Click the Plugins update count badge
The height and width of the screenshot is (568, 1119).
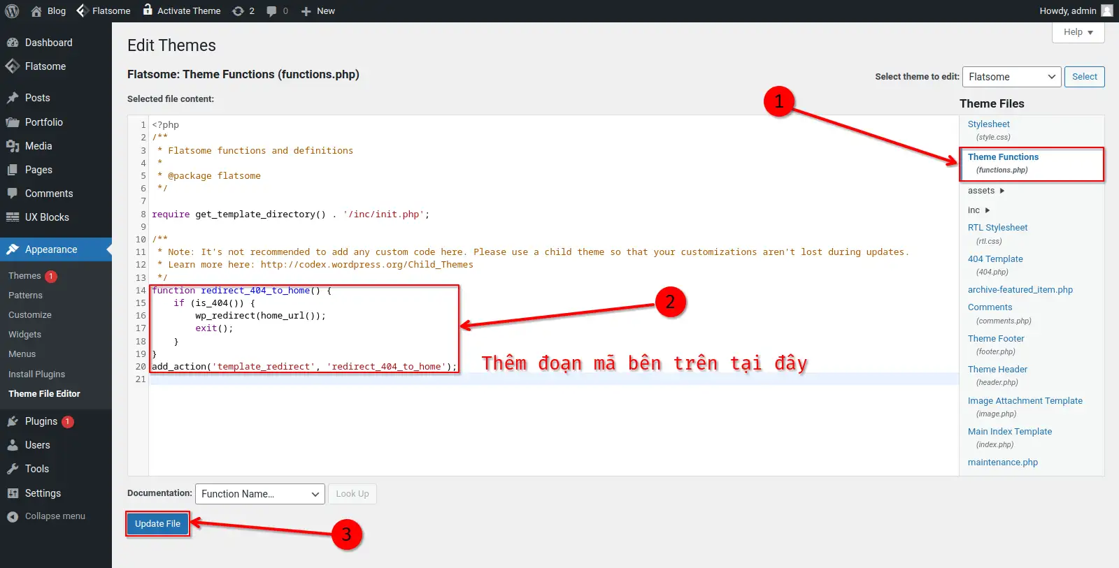(x=68, y=422)
